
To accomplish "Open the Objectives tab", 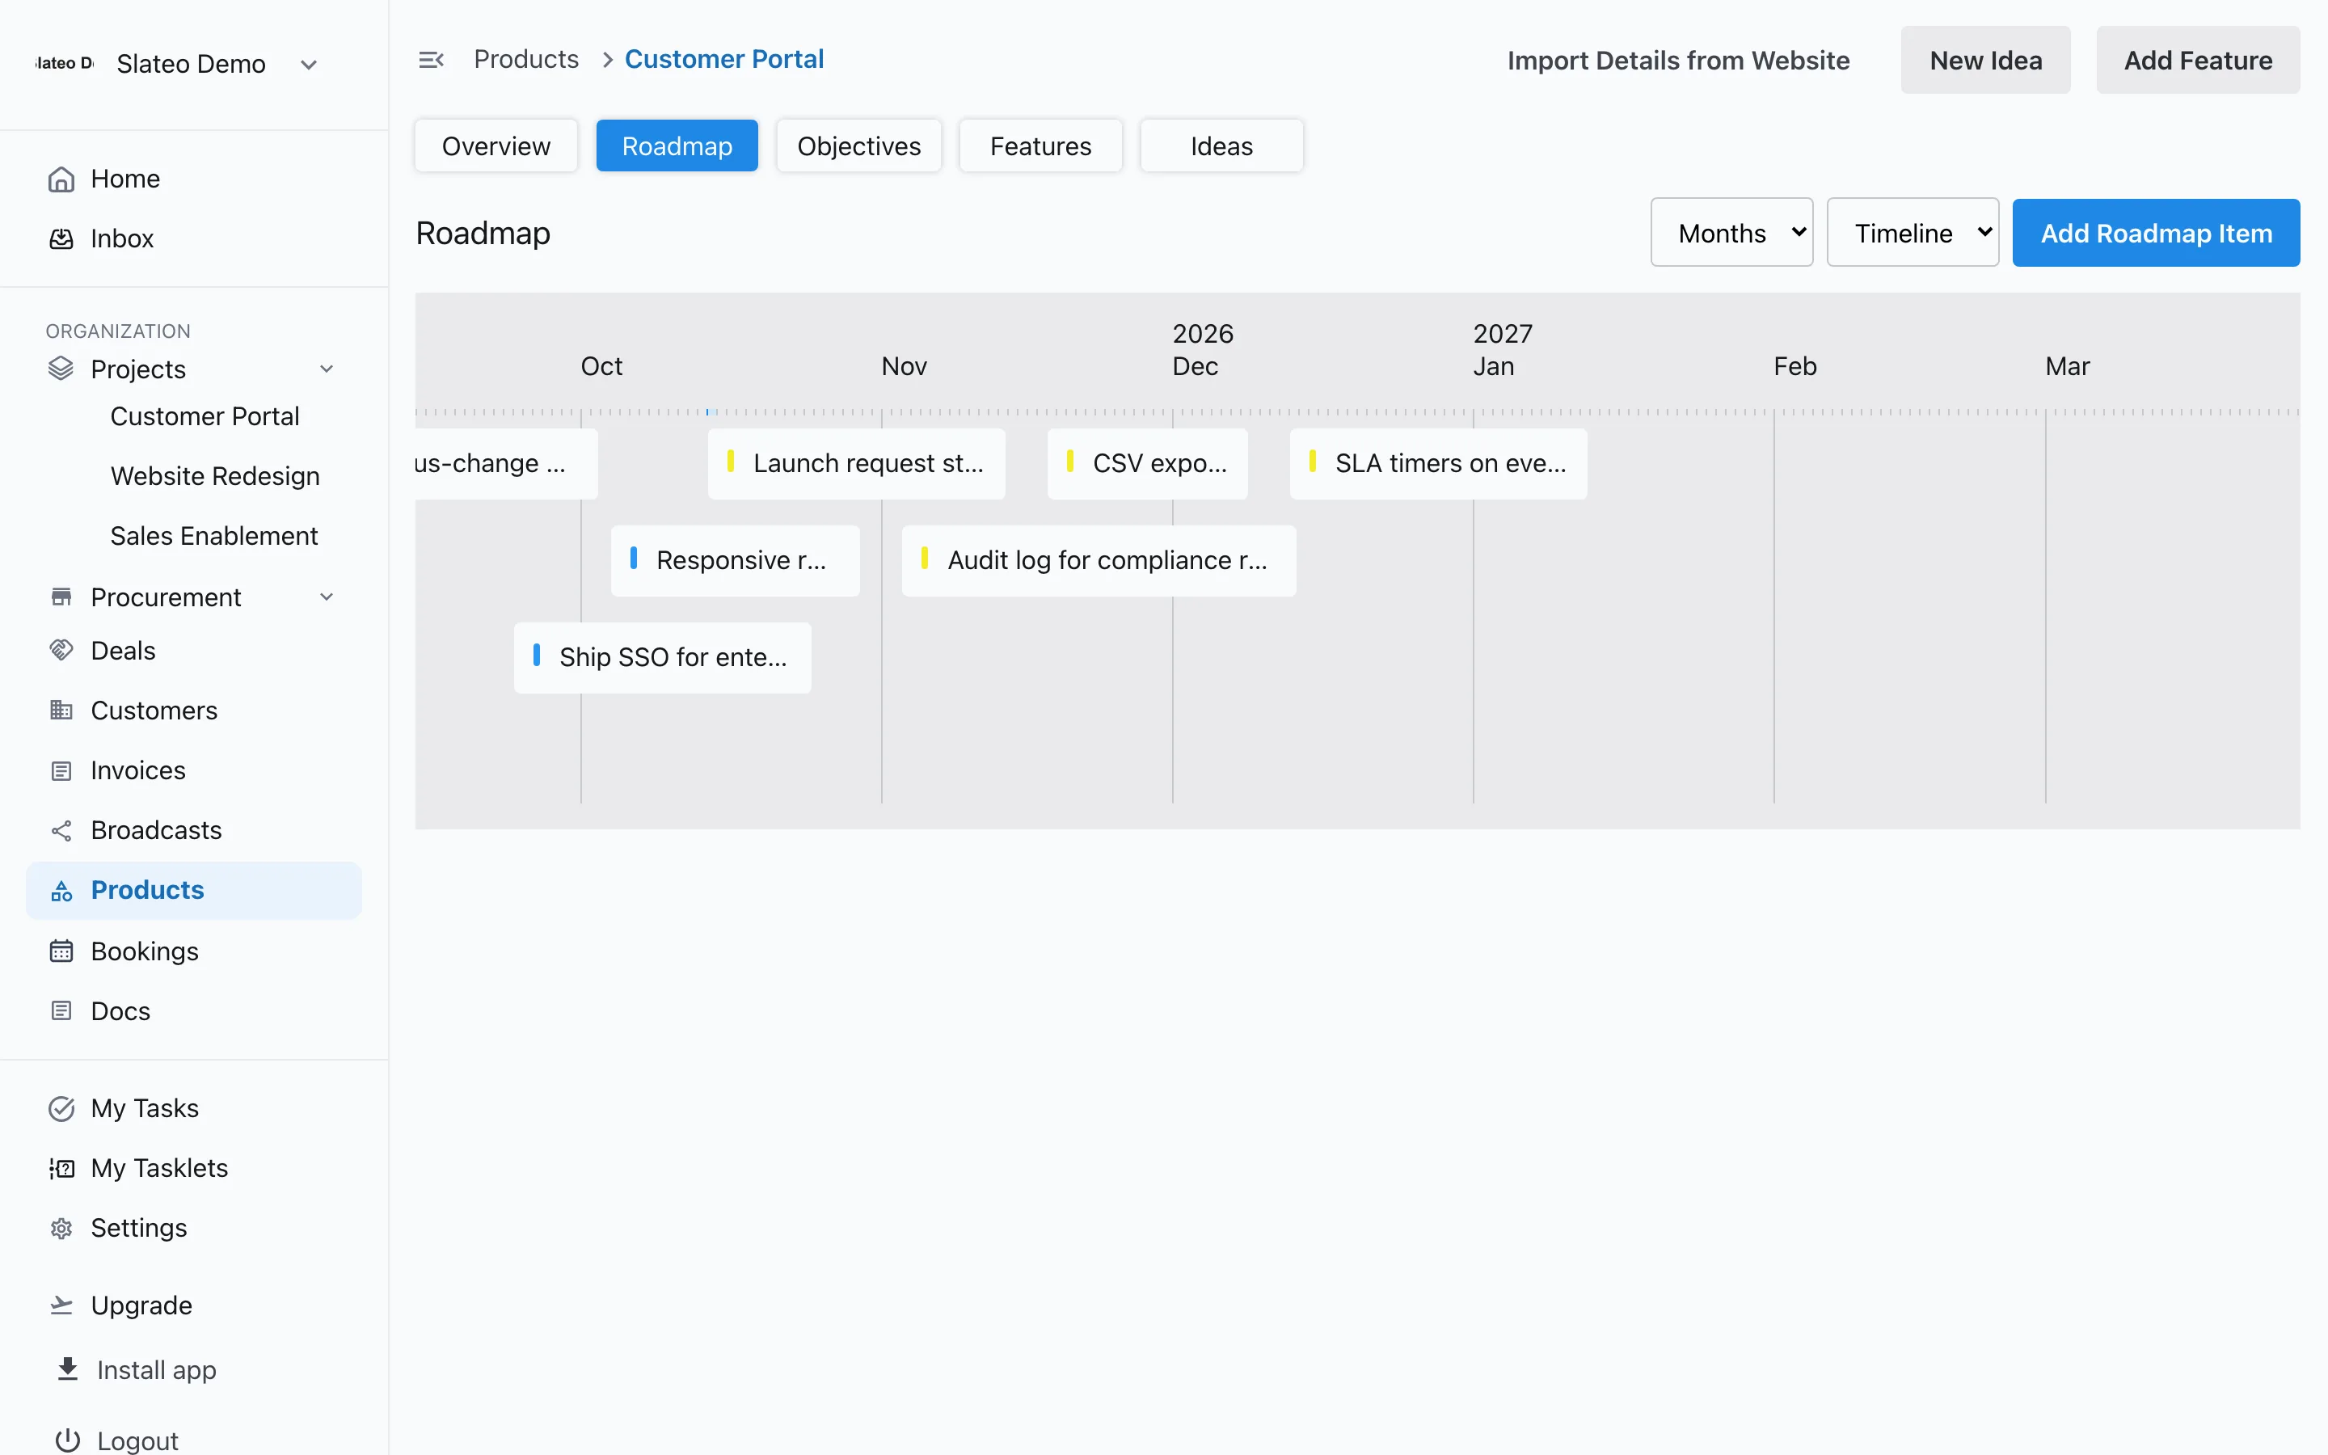I will (x=859, y=145).
